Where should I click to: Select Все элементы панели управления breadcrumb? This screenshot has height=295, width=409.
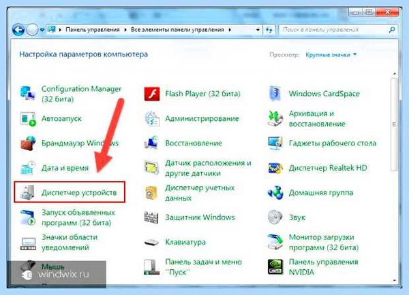tap(177, 30)
